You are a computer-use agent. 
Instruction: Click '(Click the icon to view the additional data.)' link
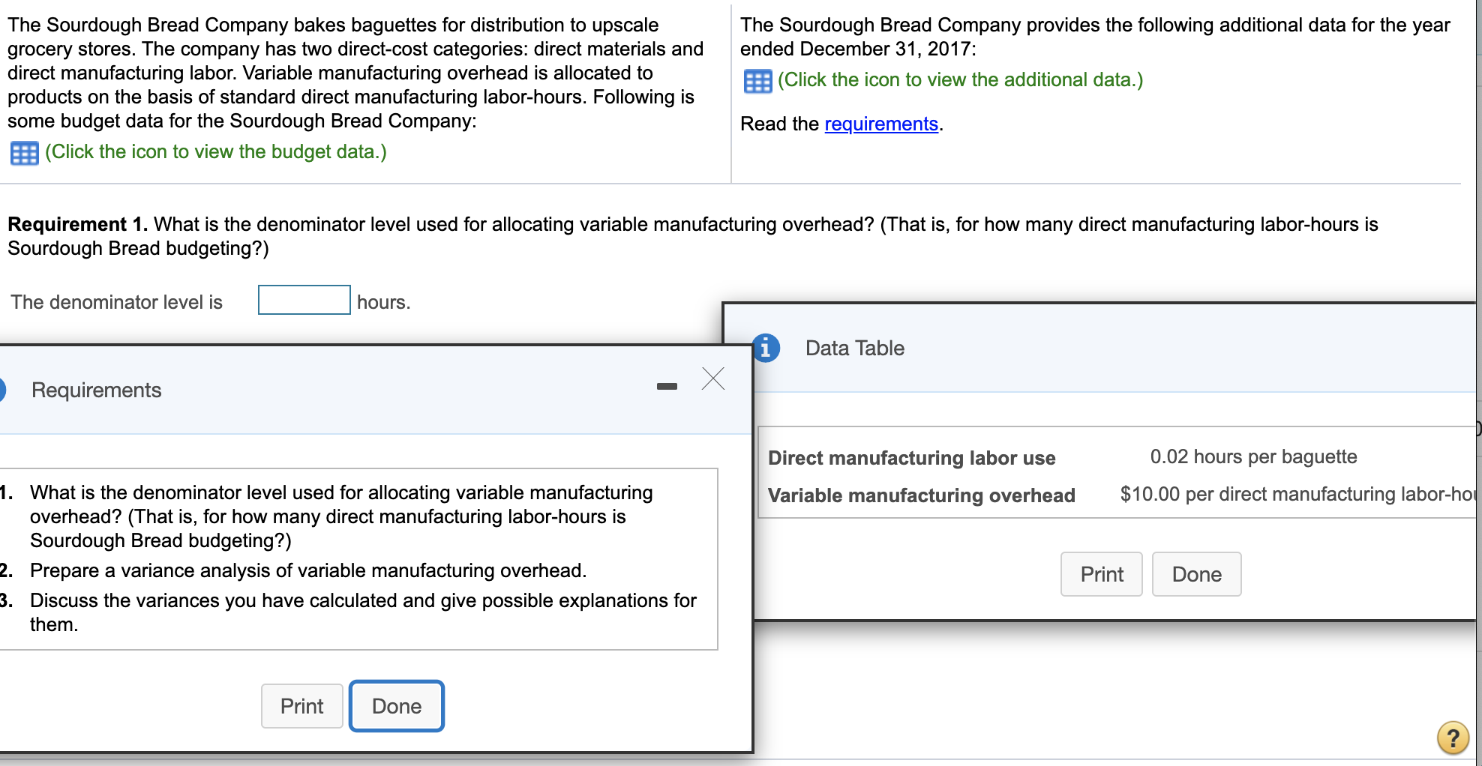[x=961, y=79]
